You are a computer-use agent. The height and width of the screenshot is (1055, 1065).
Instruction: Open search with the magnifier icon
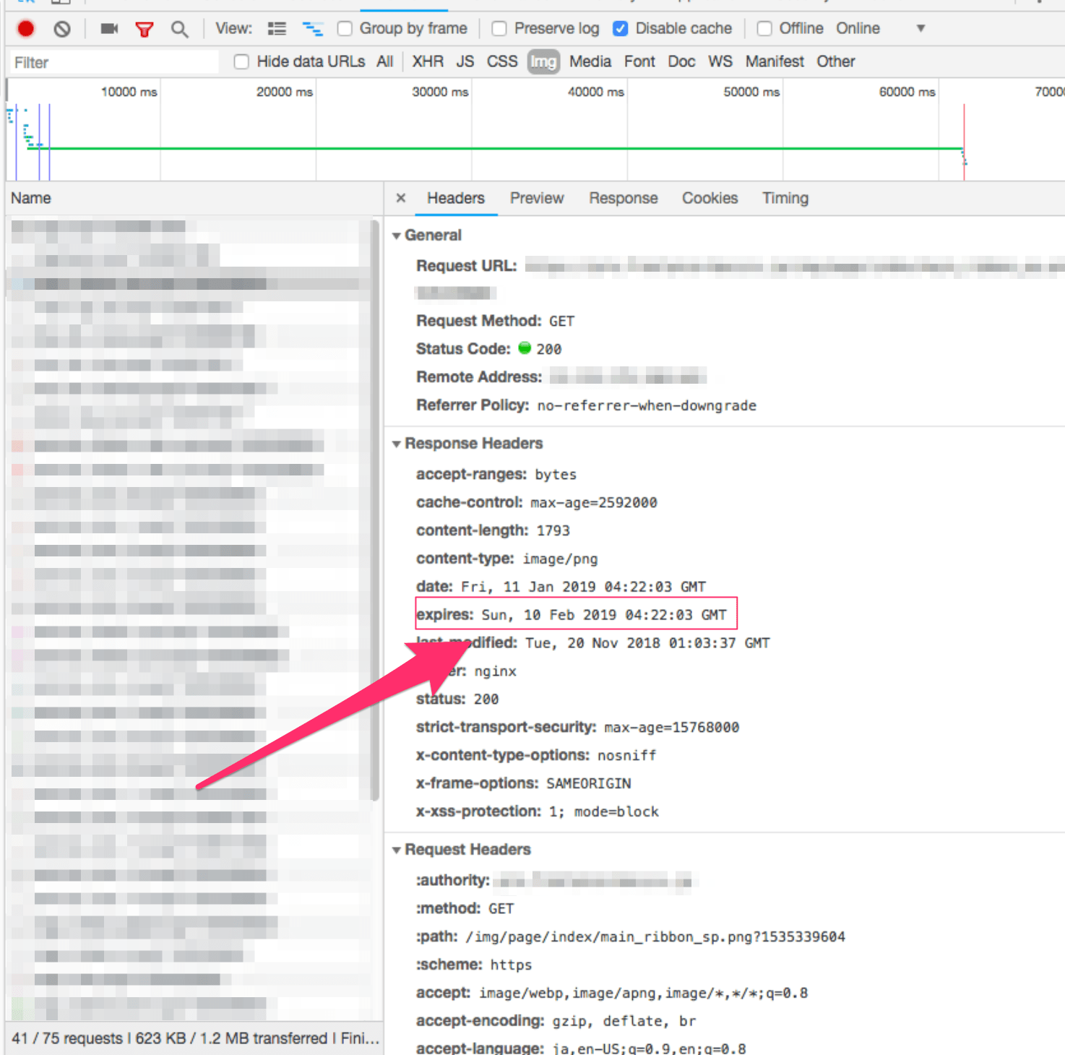point(179,29)
